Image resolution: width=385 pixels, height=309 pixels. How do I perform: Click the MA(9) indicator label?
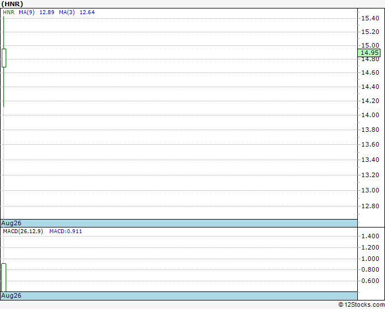(27, 12)
